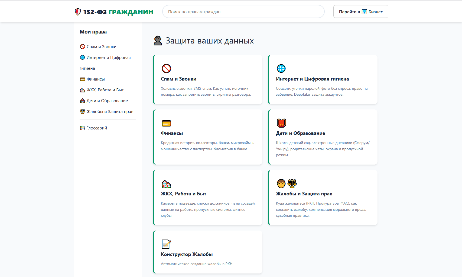Go to ЖКХ, Работа и Быт sidebar link
Image resolution: width=462 pixels, height=277 pixels.
(105, 90)
